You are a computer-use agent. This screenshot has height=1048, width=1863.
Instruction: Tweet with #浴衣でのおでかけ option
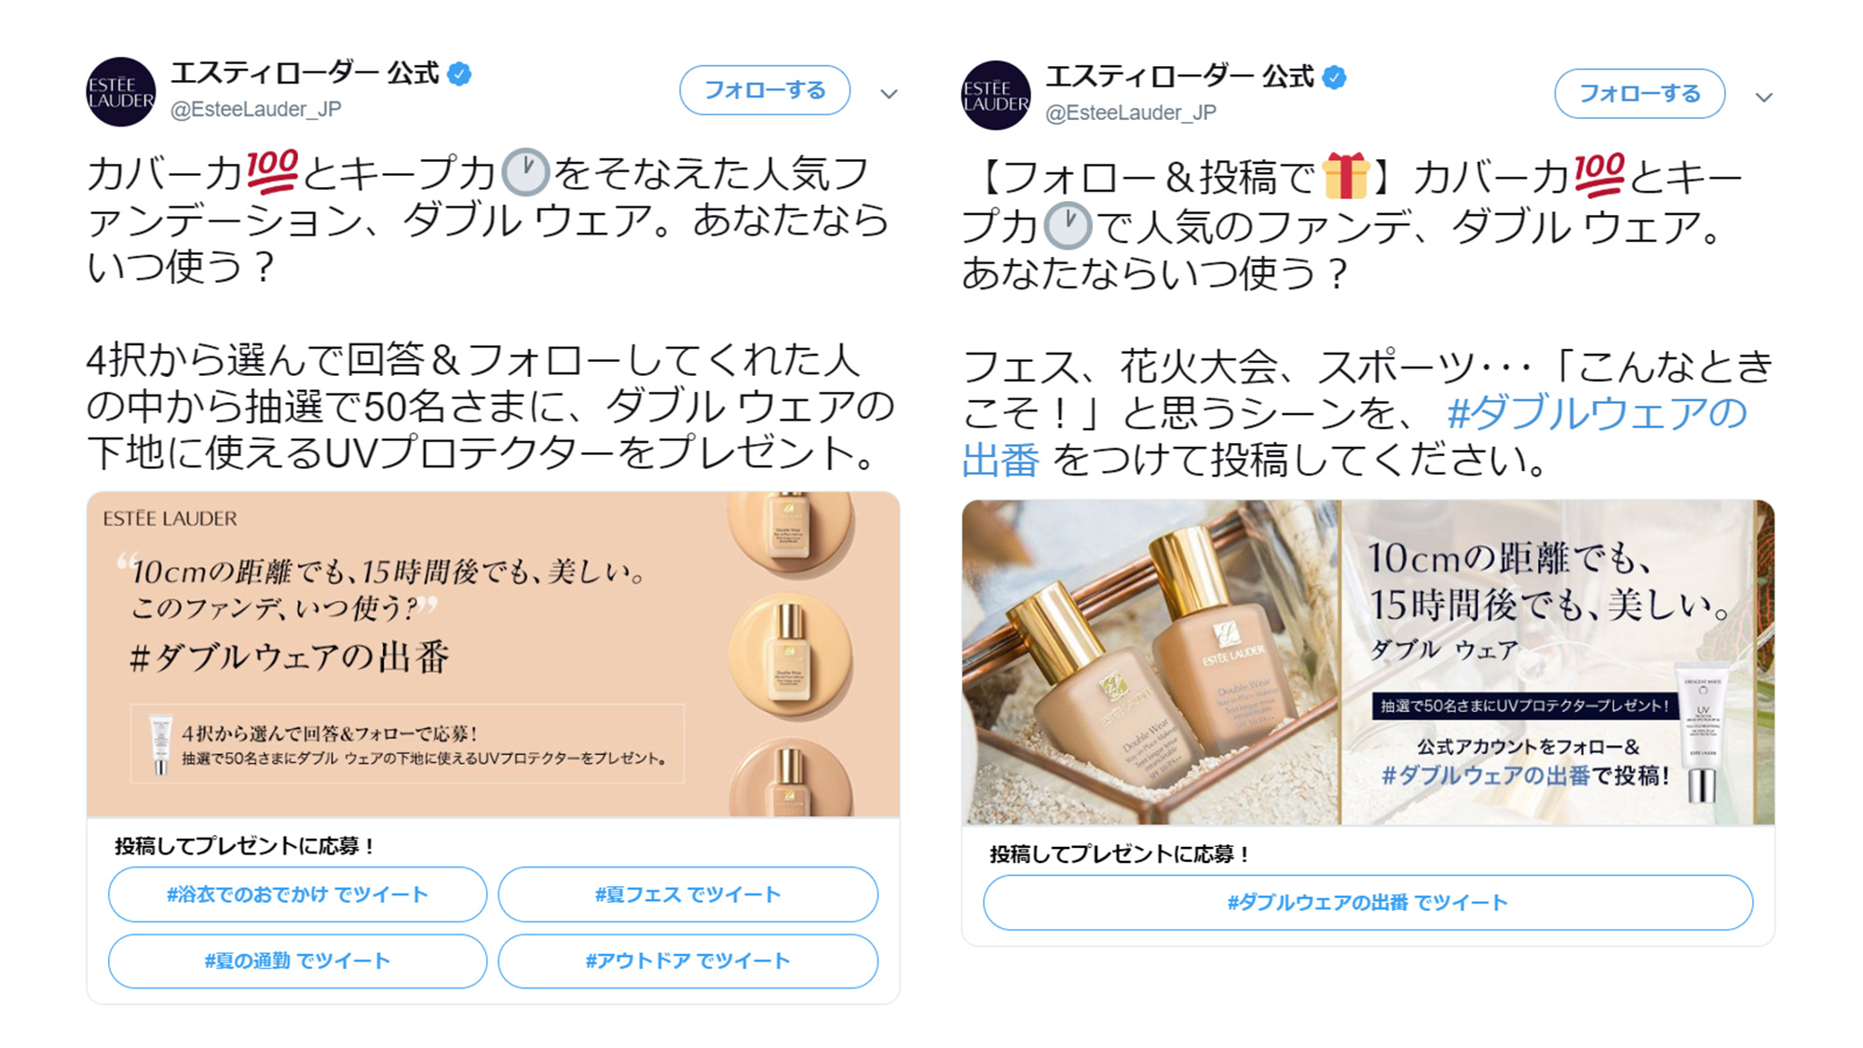[298, 894]
